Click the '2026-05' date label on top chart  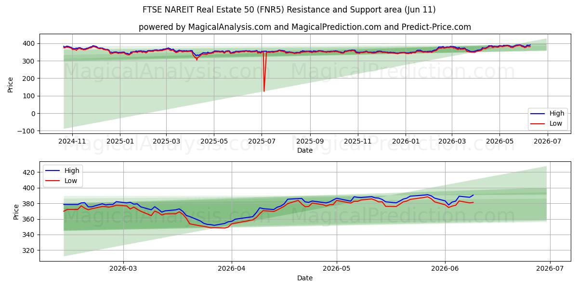tap(499, 142)
